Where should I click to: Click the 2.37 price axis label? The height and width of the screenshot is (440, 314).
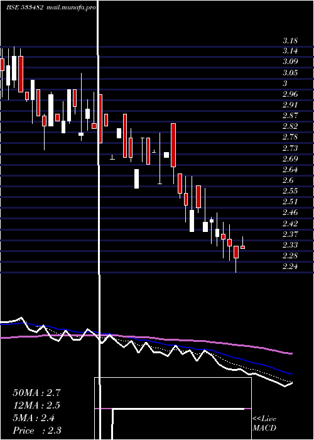coord(290,234)
